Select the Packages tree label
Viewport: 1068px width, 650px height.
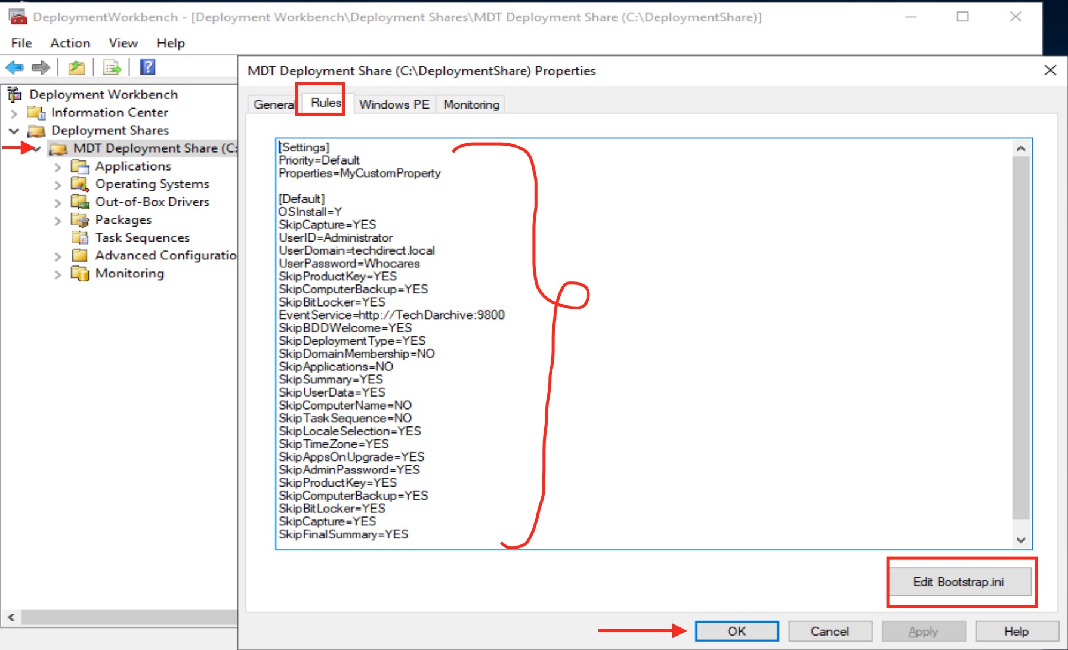[x=124, y=219]
